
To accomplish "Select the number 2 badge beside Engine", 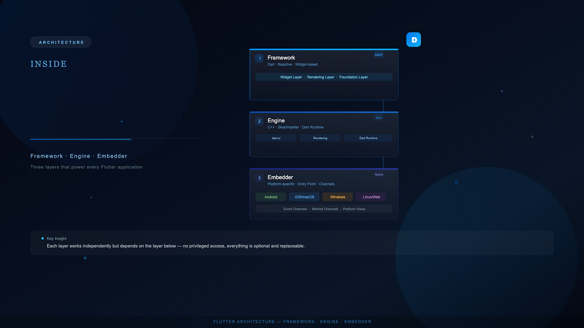I will tap(259, 121).
